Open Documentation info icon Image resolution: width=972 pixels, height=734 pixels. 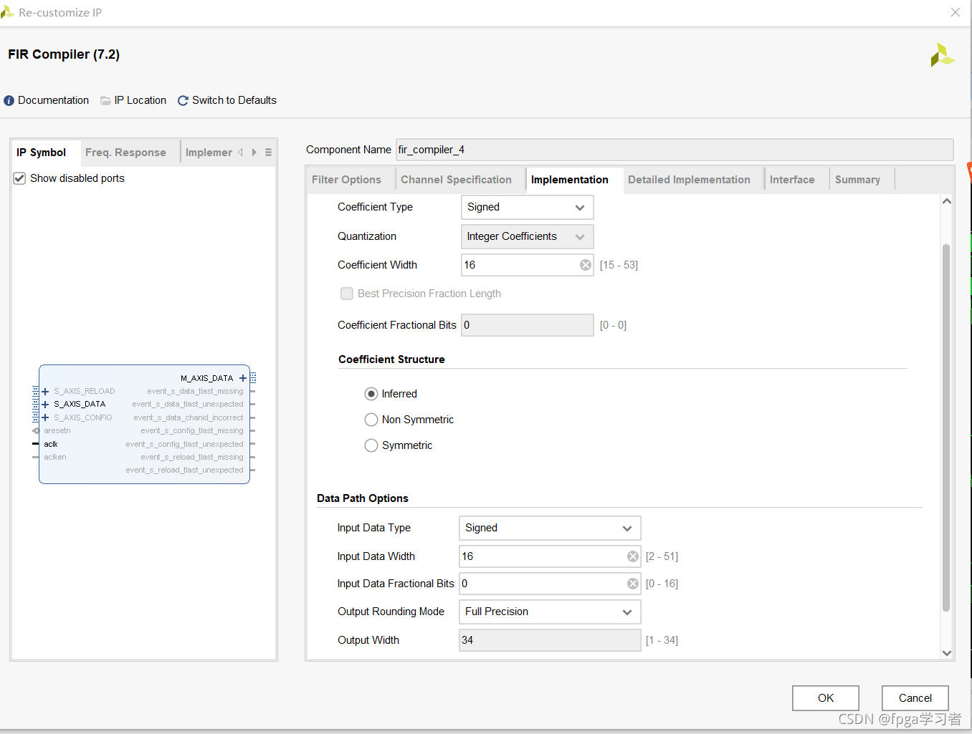pos(9,101)
